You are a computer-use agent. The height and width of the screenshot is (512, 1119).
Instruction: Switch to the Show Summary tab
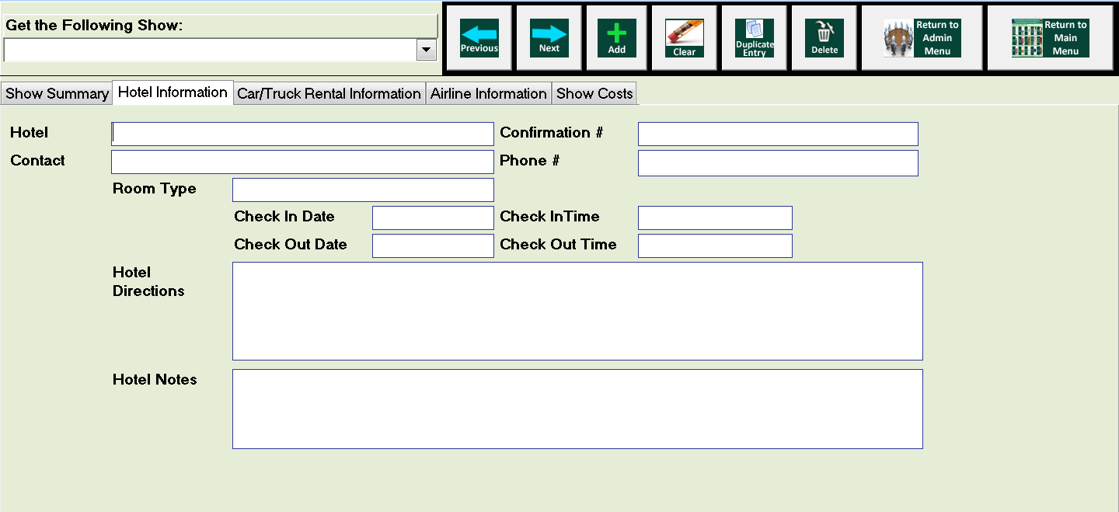click(x=57, y=94)
